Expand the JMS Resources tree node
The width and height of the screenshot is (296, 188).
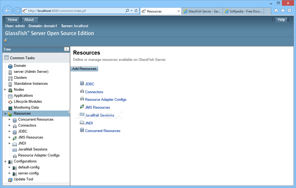point(10,137)
